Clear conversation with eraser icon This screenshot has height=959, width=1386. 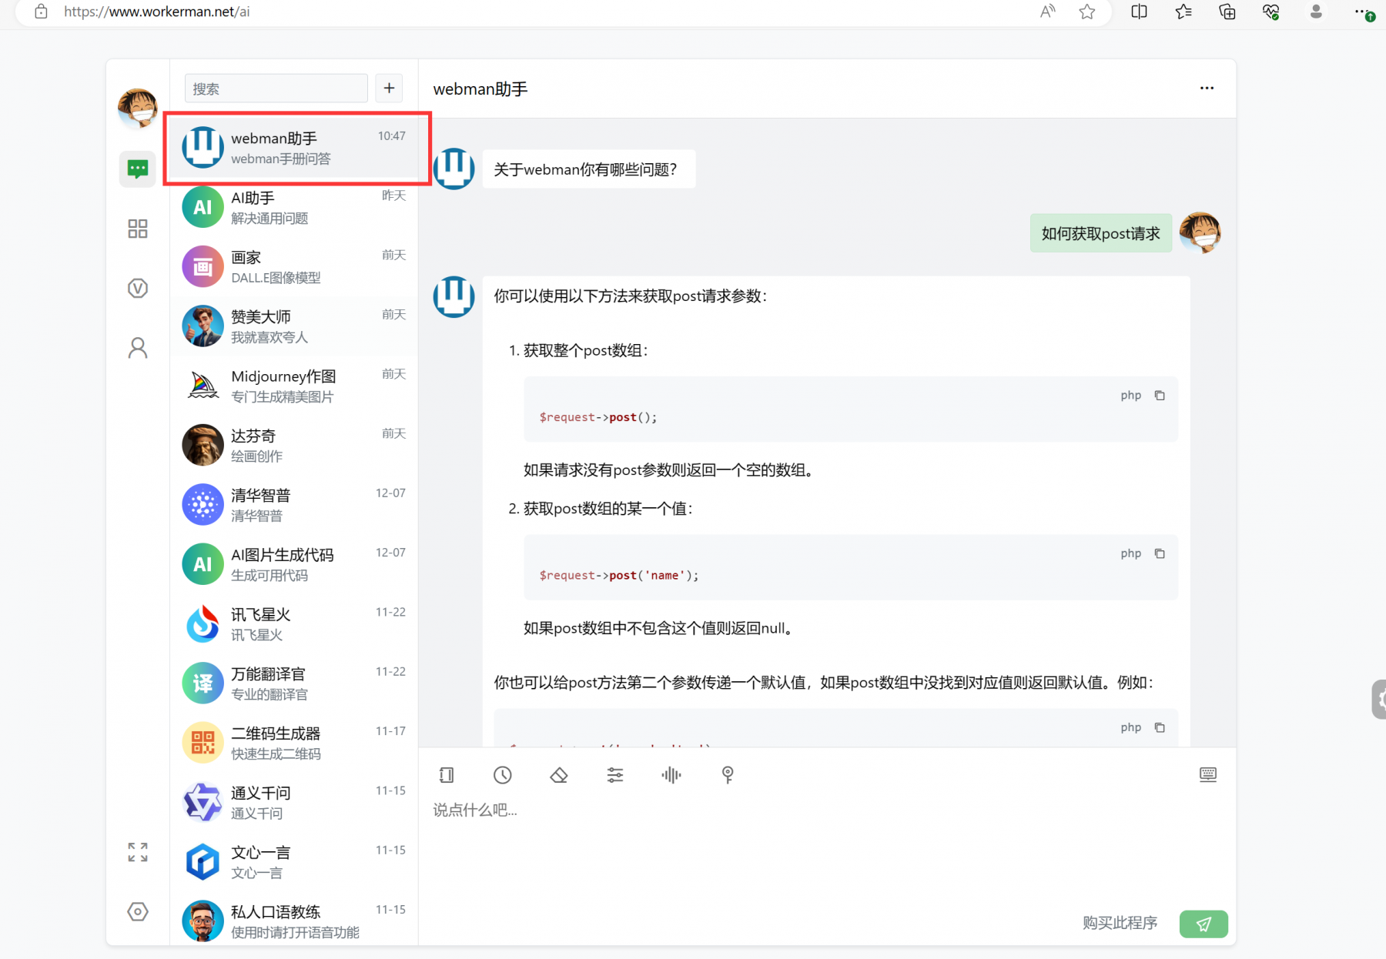click(559, 775)
